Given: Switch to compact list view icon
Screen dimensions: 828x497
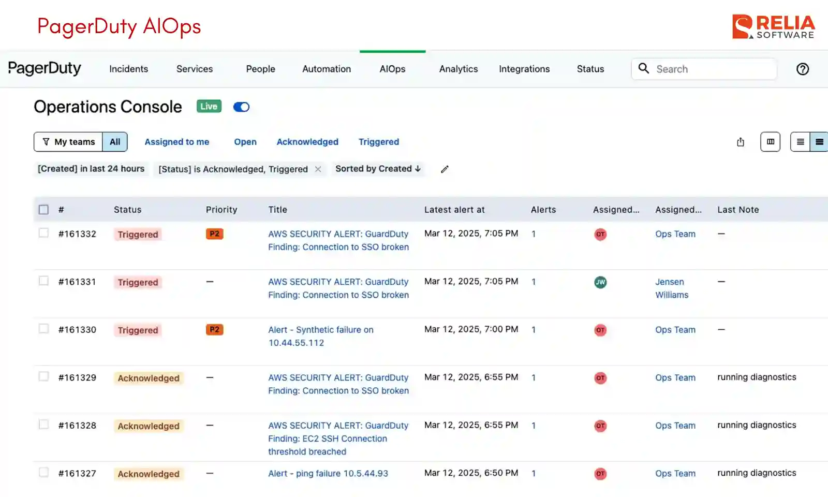Looking at the screenshot, I should (x=801, y=142).
